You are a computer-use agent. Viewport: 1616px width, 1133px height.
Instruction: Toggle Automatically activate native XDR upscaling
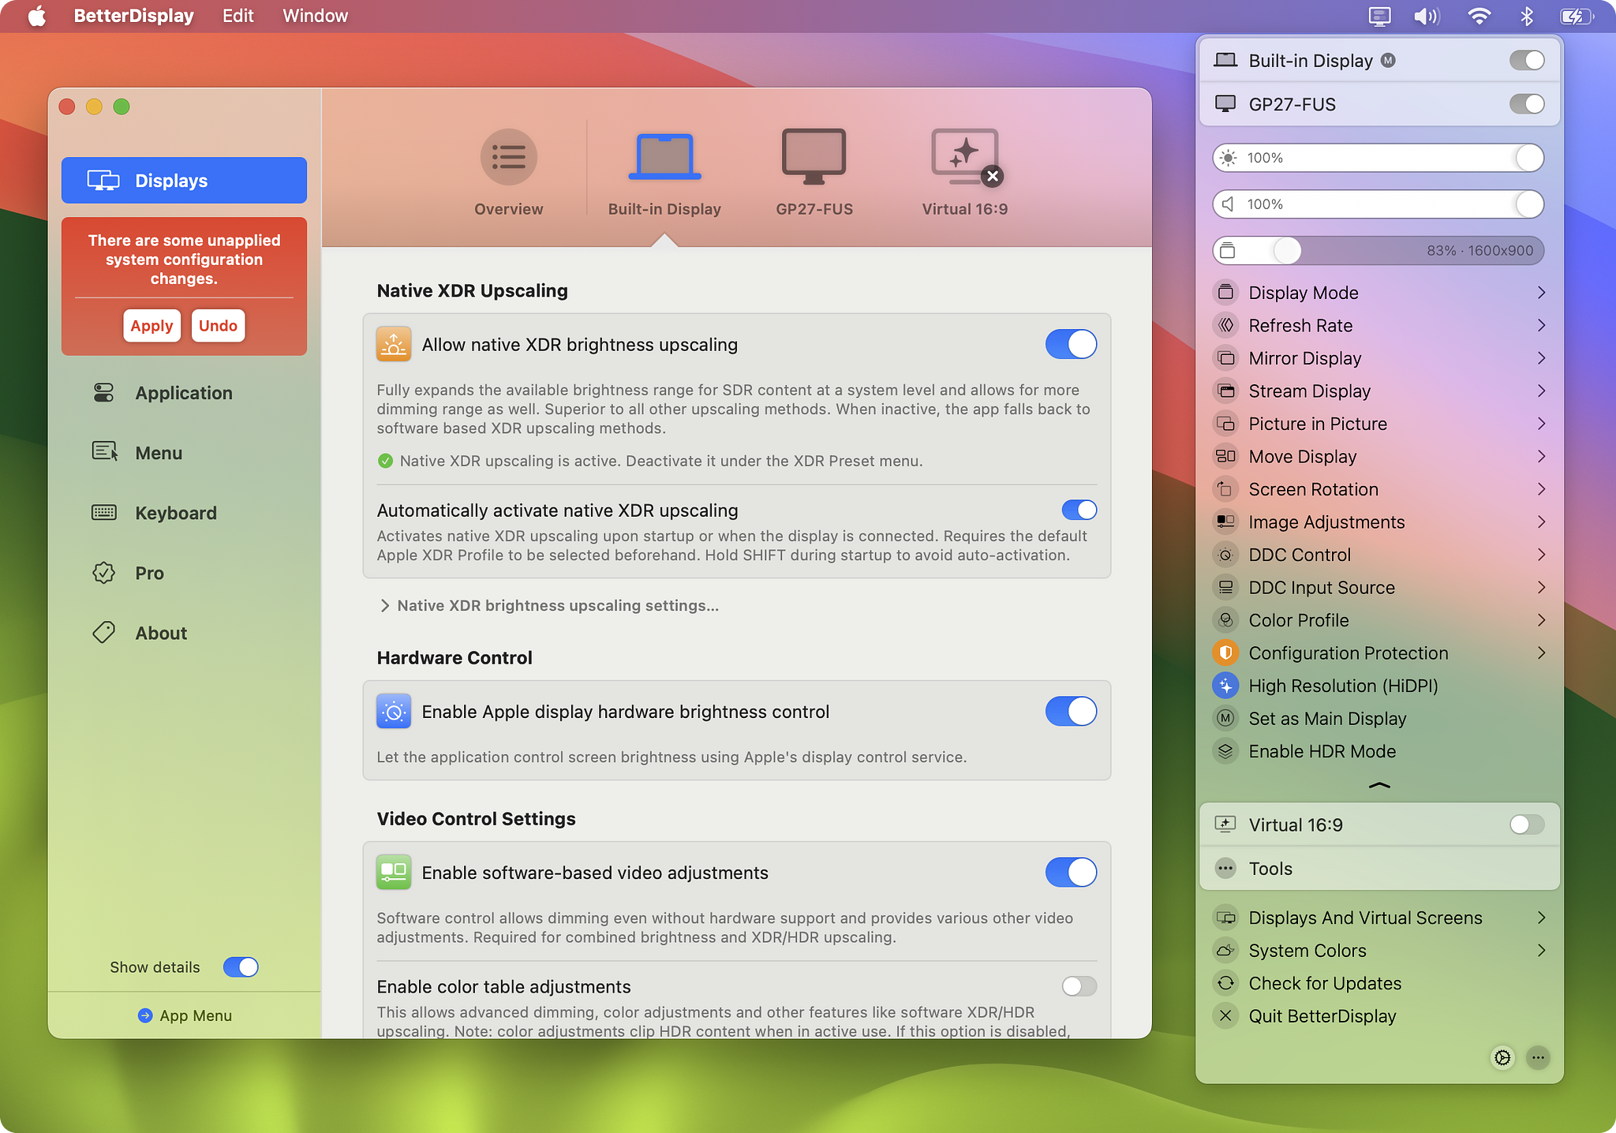(1079, 510)
